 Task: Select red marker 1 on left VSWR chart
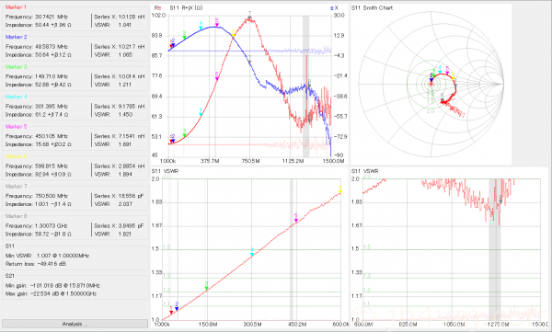(171, 312)
